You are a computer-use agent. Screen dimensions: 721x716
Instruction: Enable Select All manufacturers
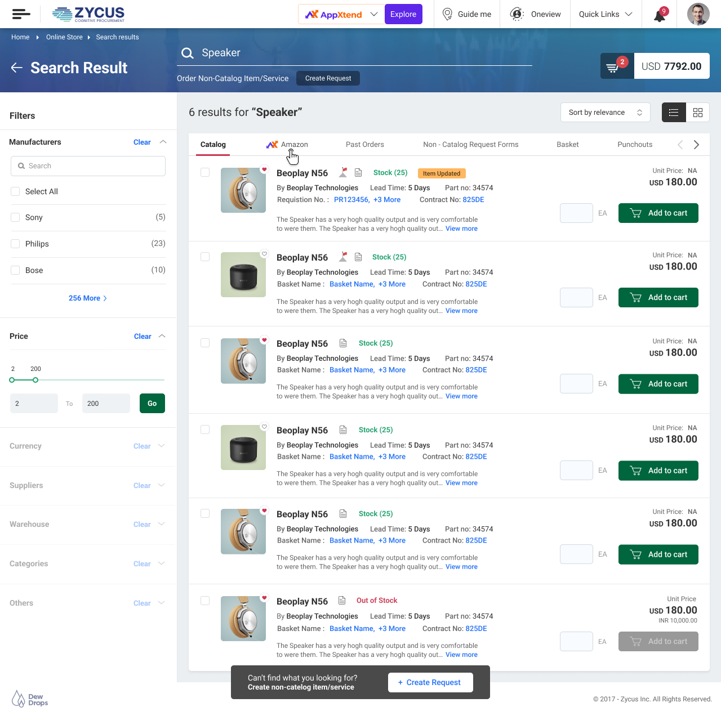coord(15,191)
